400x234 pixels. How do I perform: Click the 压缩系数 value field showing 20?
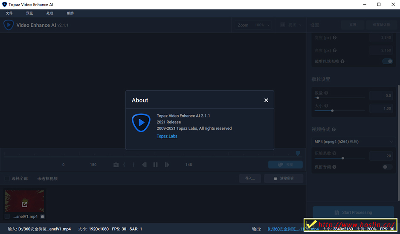tap(381, 156)
